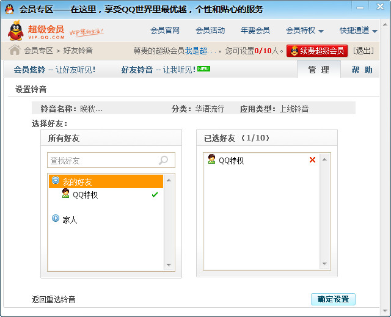Select QQ特权 in the 所有好友 list
This screenshot has height=317, width=391.
[106, 194]
